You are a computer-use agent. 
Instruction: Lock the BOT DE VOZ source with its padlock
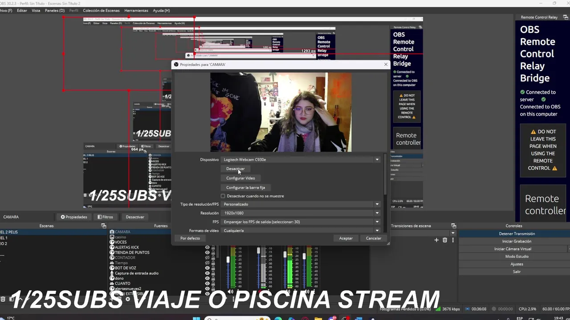tap(213, 268)
